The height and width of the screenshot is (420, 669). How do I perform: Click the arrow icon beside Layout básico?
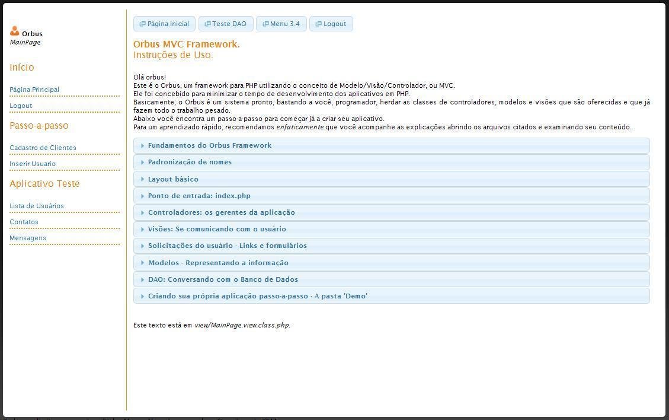[x=142, y=179]
